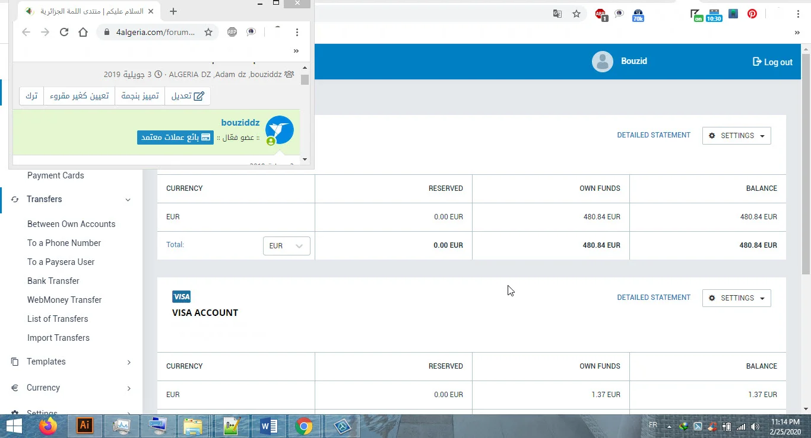Open SETTINGS dropdown for the Visa account
This screenshot has width=811, height=438.
(x=736, y=298)
